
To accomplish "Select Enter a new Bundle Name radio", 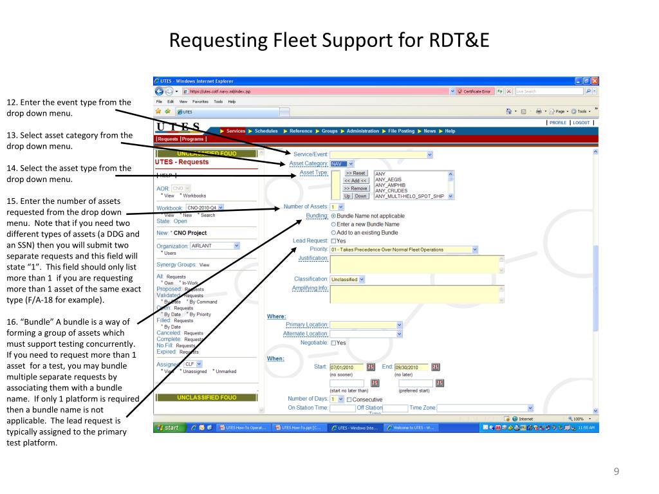I will click(x=334, y=224).
